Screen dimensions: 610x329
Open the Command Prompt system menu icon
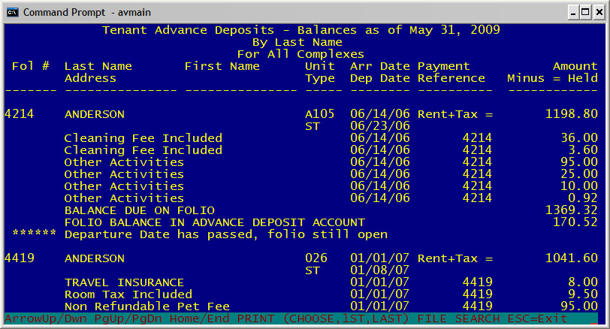pos(12,12)
